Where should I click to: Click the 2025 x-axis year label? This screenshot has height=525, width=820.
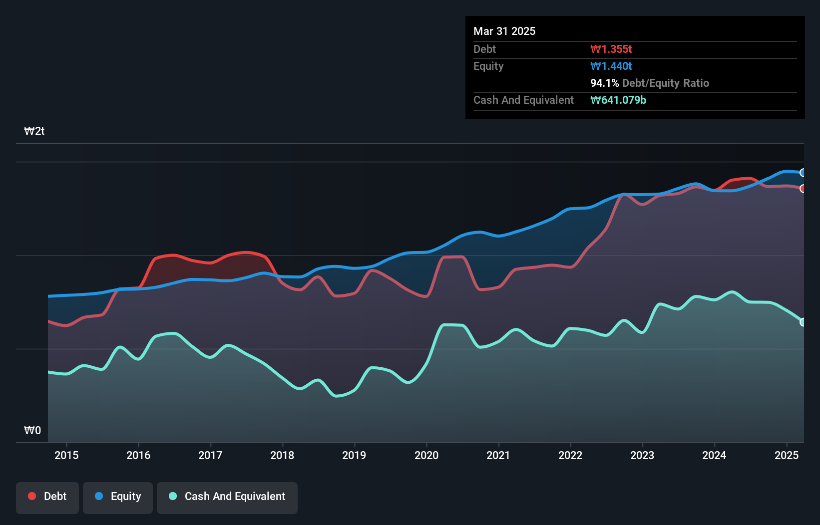click(x=787, y=455)
